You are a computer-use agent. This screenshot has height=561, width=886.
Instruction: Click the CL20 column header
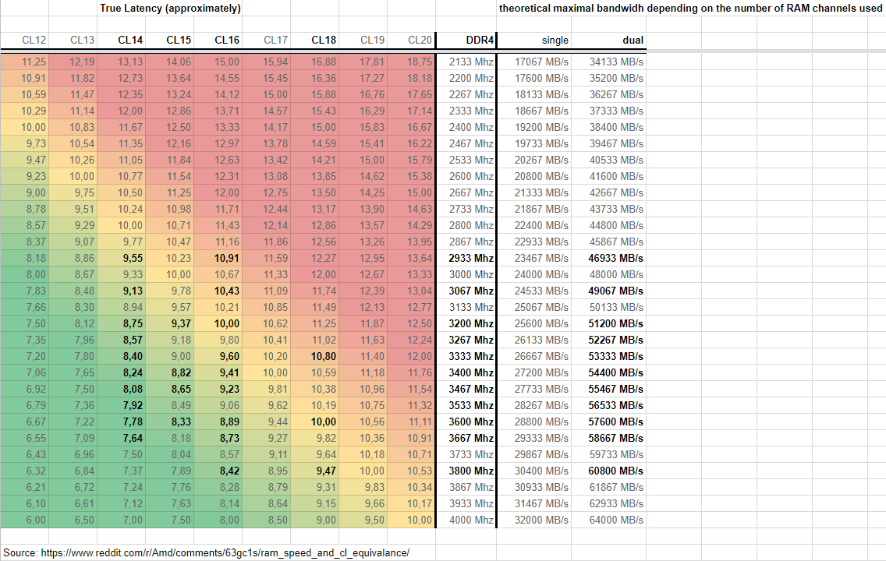tap(411, 40)
